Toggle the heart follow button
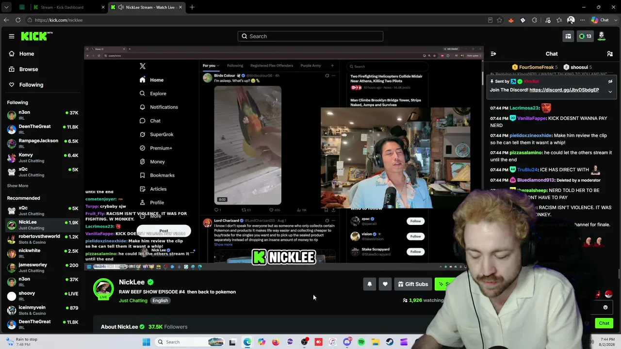 385,284
